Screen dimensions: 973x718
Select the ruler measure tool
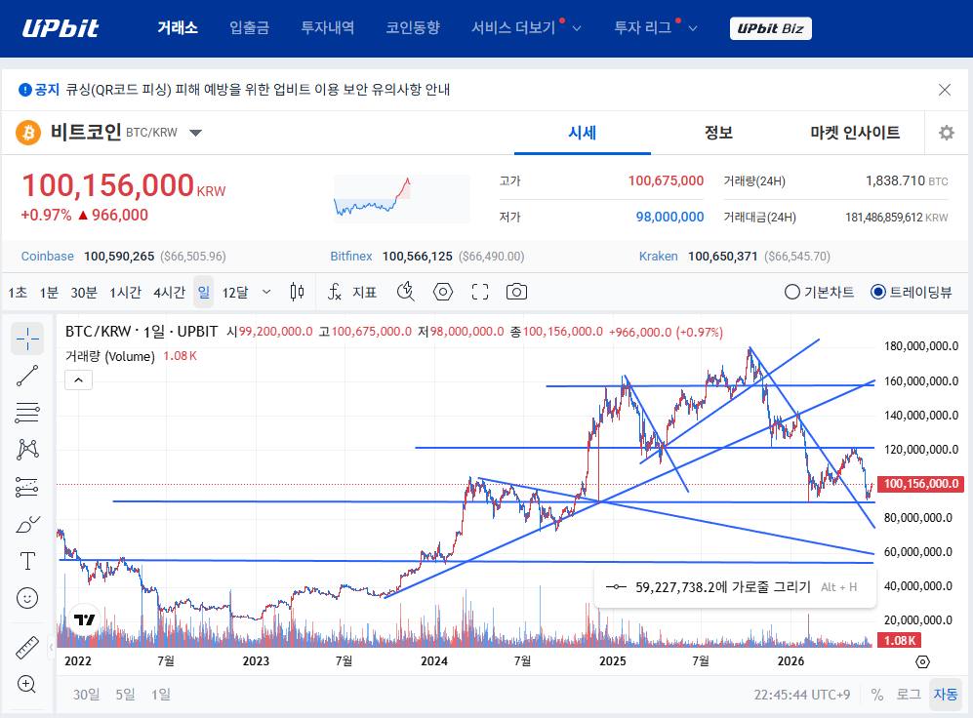[x=27, y=648]
